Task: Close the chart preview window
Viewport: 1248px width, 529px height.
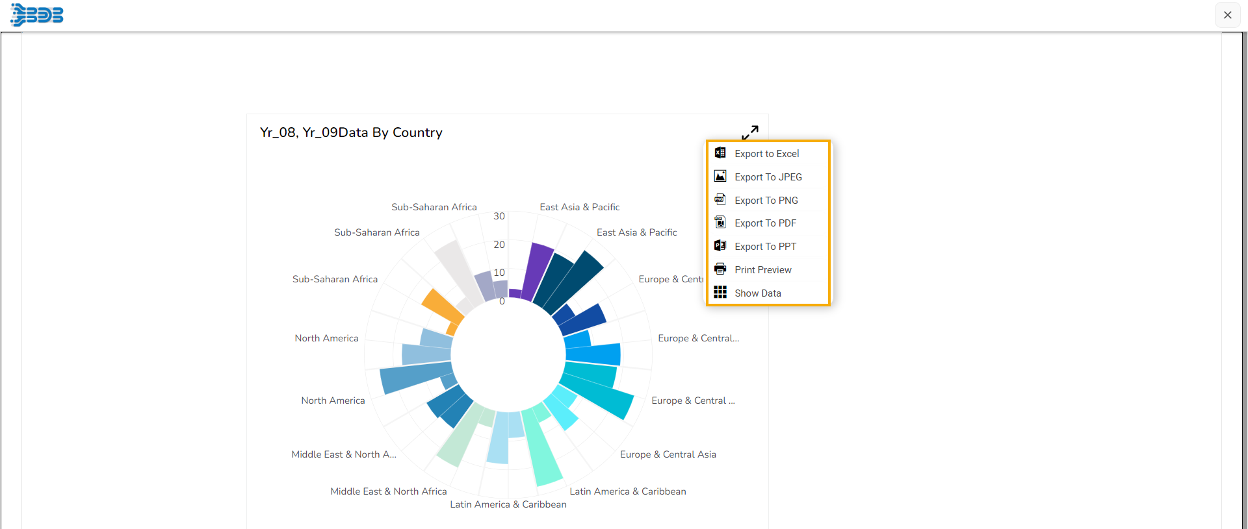Action: pos(1227,15)
